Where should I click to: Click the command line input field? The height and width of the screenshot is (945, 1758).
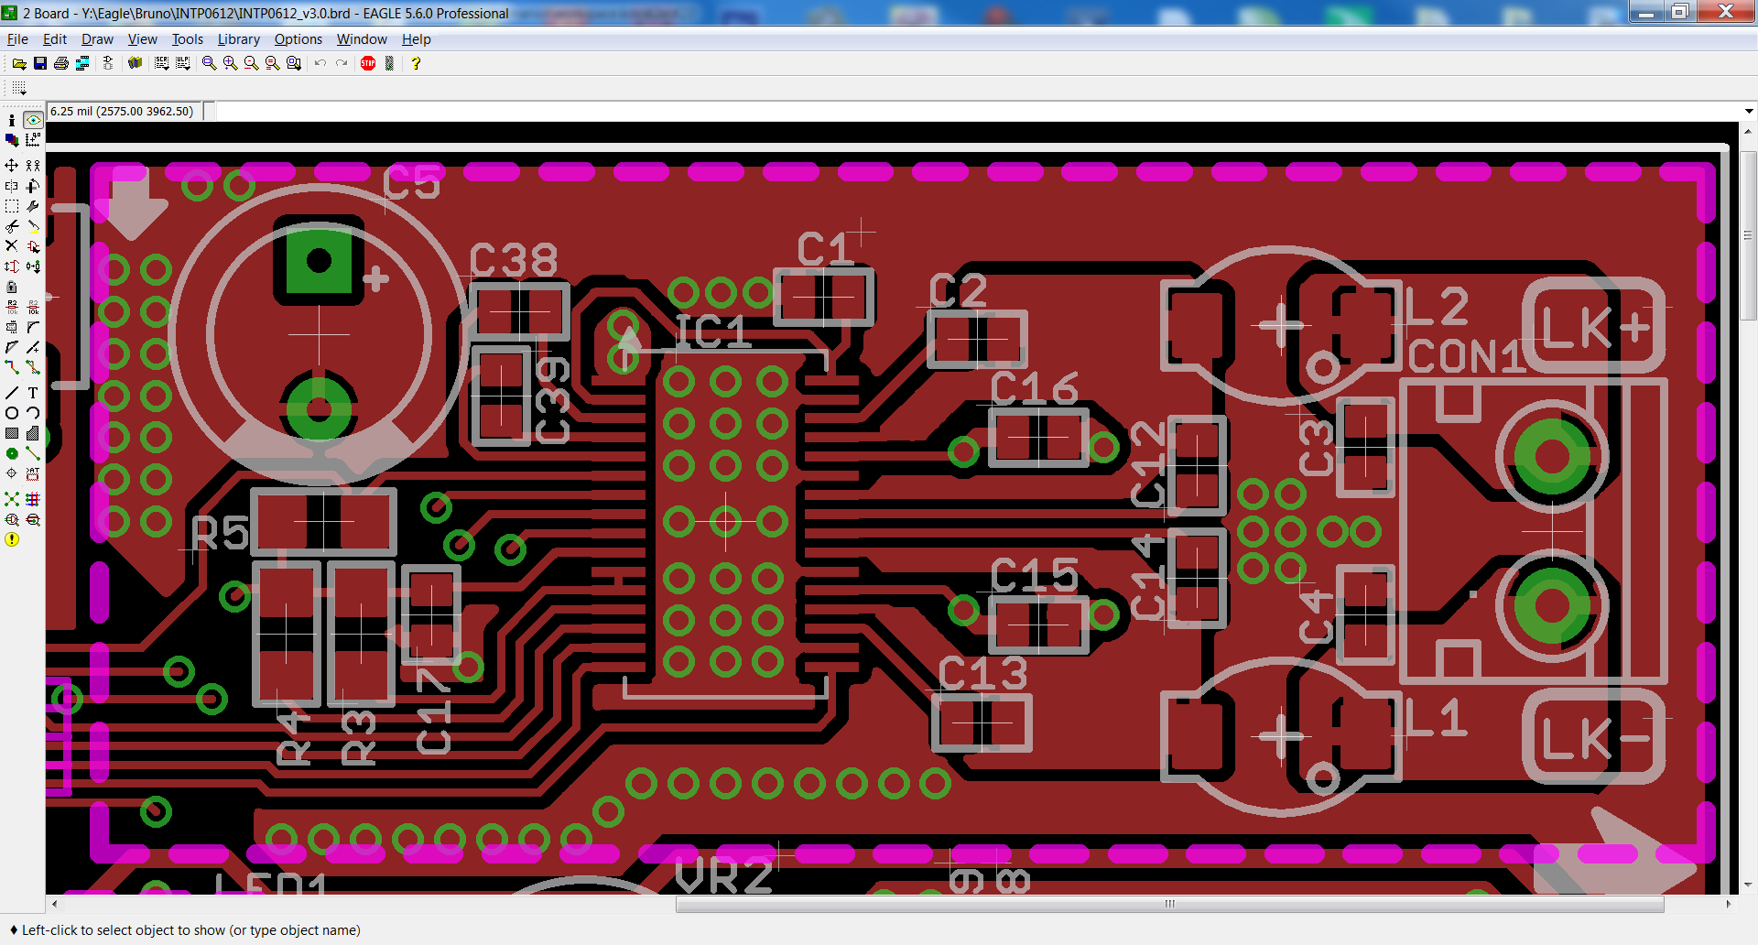[978, 112]
